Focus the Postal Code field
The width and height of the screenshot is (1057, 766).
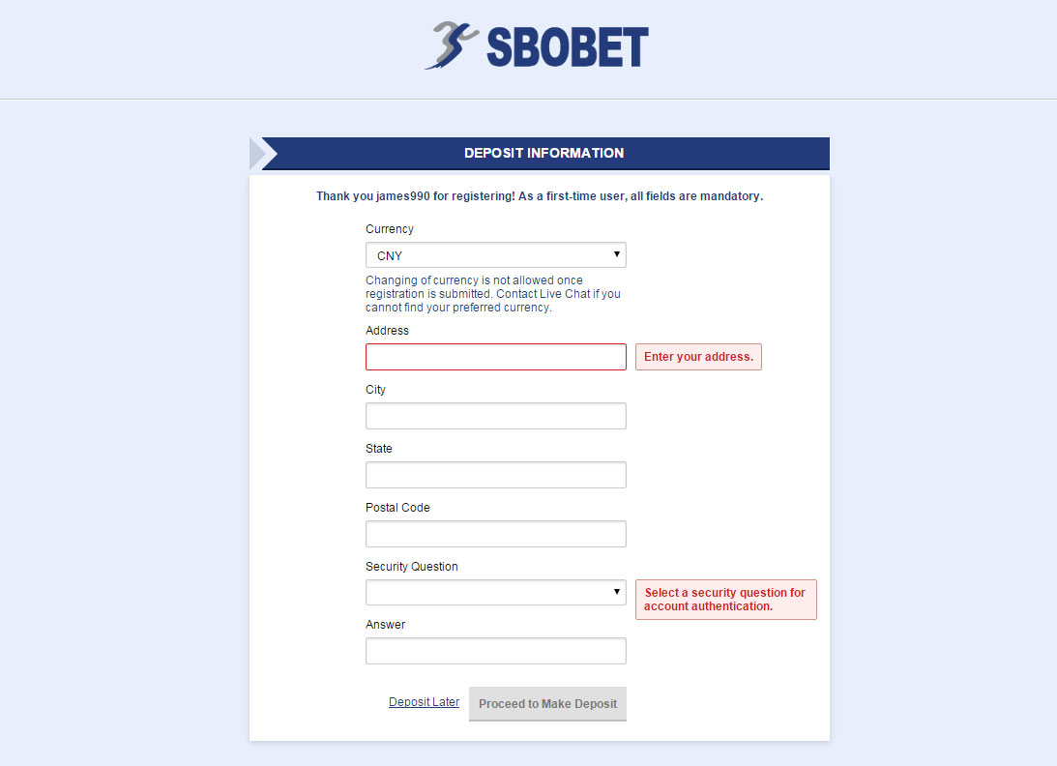[x=495, y=534]
